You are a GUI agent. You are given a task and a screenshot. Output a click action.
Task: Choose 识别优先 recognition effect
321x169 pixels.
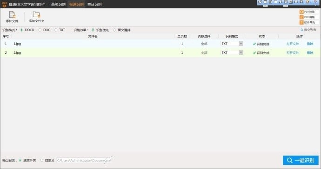[x=93, y=30]
